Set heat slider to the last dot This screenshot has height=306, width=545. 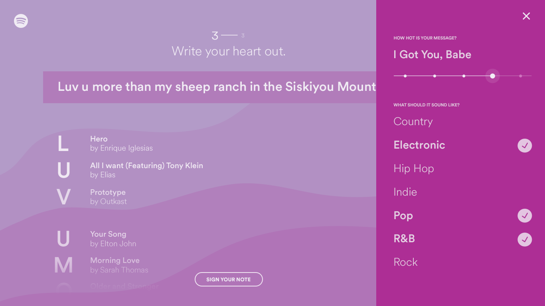[520, 76]
